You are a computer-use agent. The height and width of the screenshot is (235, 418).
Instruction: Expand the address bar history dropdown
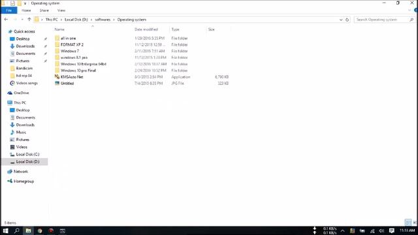point(341,20)
